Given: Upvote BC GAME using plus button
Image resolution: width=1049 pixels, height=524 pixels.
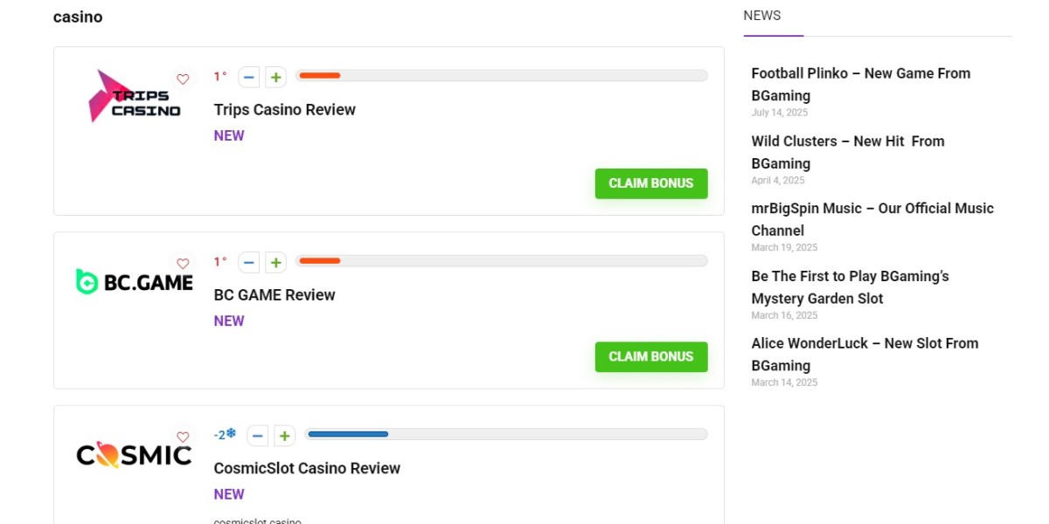Looking at the screenshot, I should [x=275, y=262].
